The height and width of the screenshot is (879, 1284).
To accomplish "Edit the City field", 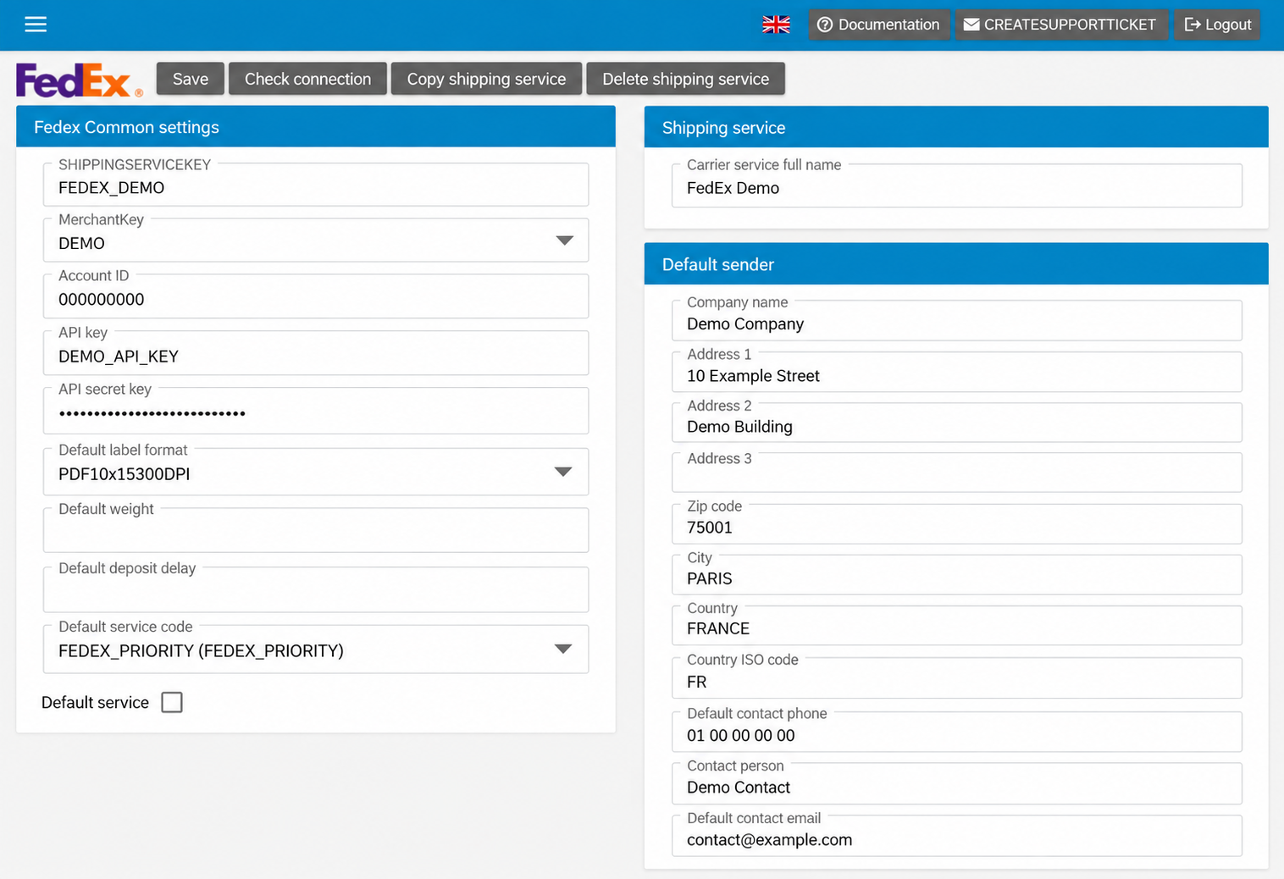I will pos(957,575).
